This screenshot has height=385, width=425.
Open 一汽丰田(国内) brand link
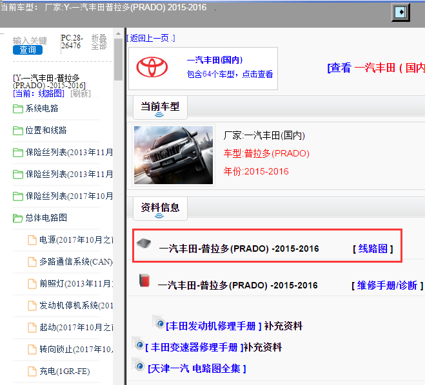pyautogui.click(x=215, y=60)
